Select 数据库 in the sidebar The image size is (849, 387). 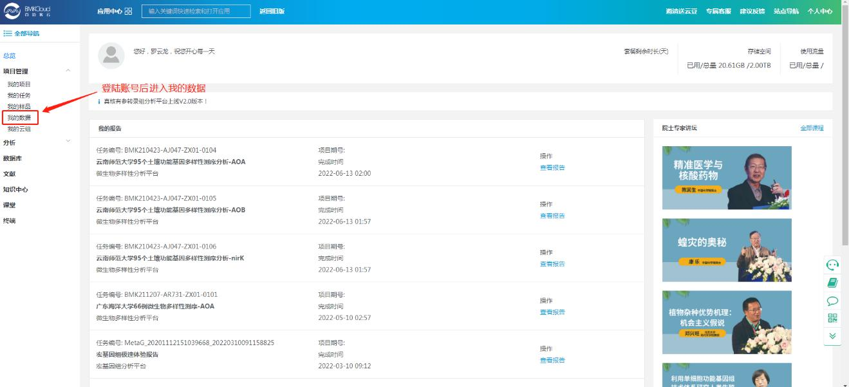[12, 158]
